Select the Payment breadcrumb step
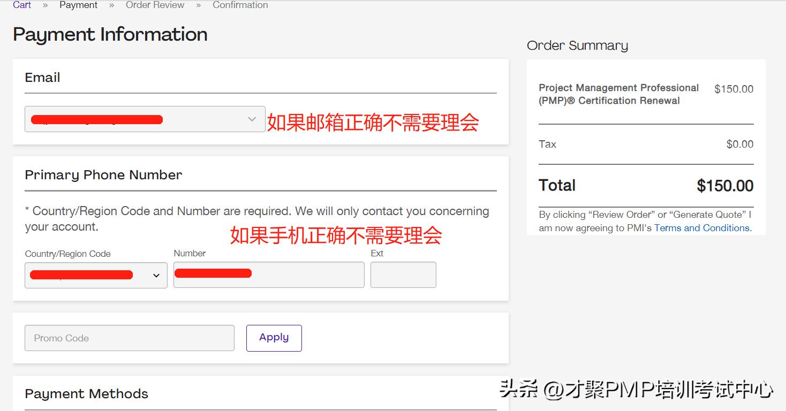 coord(78,5)
